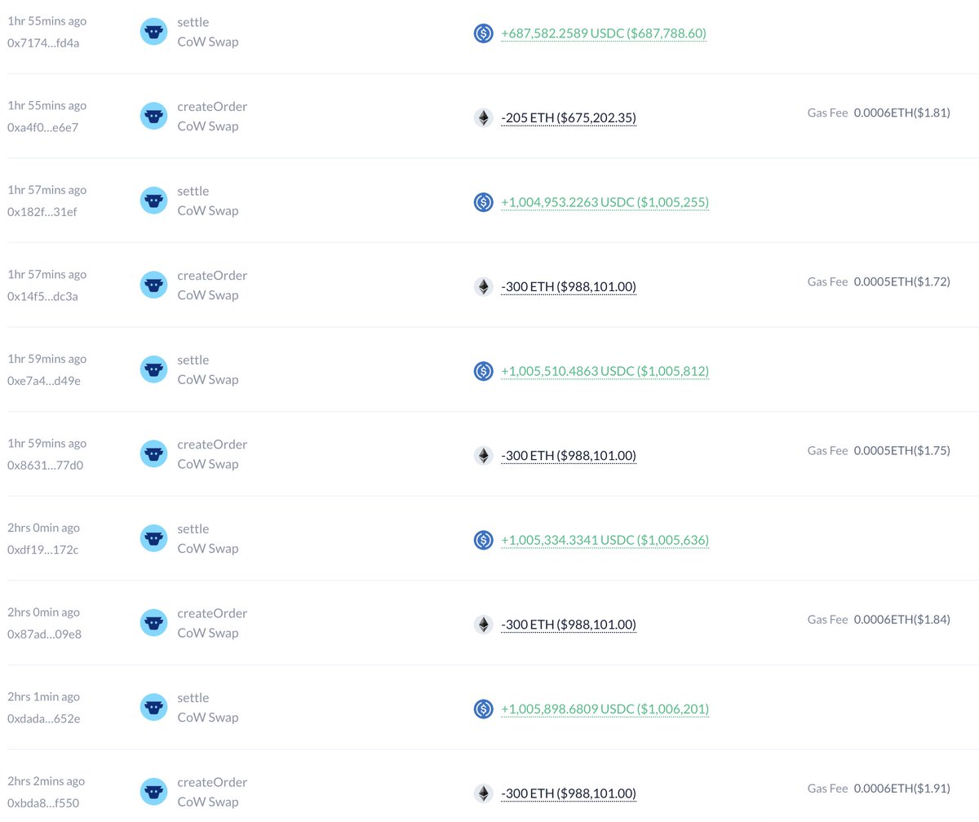Open transaction hash 0xdada...652e

[44, 718]
